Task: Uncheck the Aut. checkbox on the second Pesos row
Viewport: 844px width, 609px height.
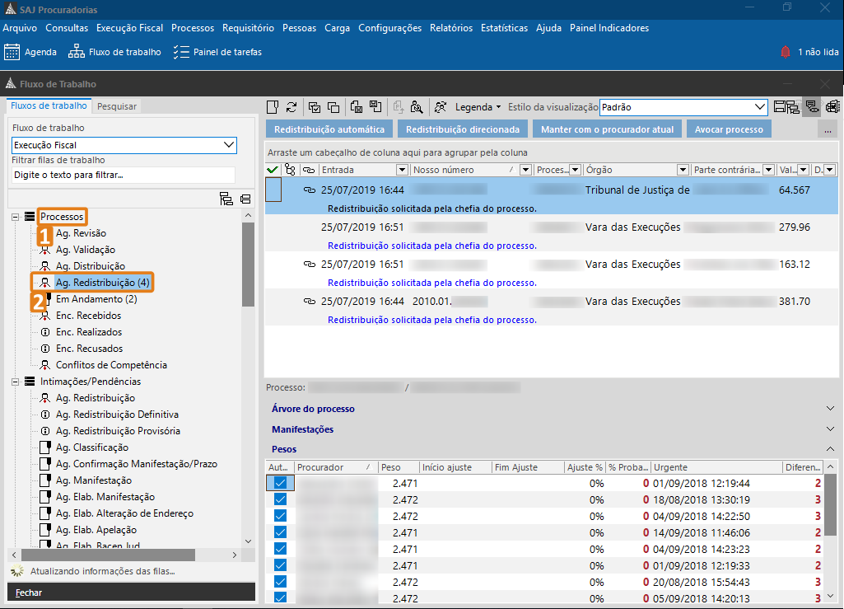Action: (x=280, y=499)
